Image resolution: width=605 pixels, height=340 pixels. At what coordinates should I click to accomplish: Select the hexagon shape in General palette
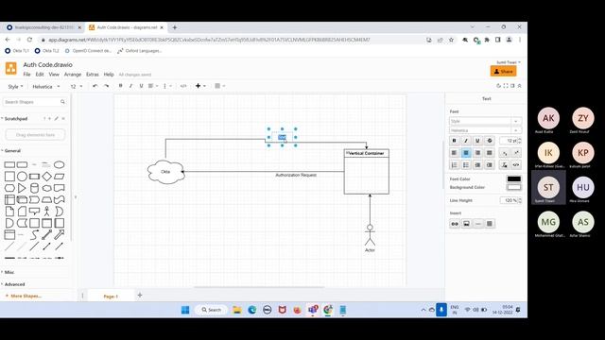click(x=9, y=188)
